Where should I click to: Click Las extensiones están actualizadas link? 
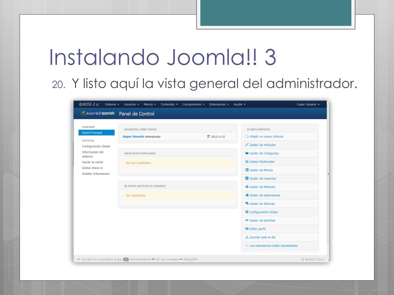[274, 245]
